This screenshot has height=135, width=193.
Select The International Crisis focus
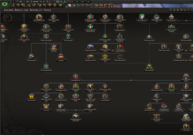tap(46, 68)
